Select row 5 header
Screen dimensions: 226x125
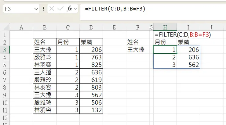pos(5,65)
